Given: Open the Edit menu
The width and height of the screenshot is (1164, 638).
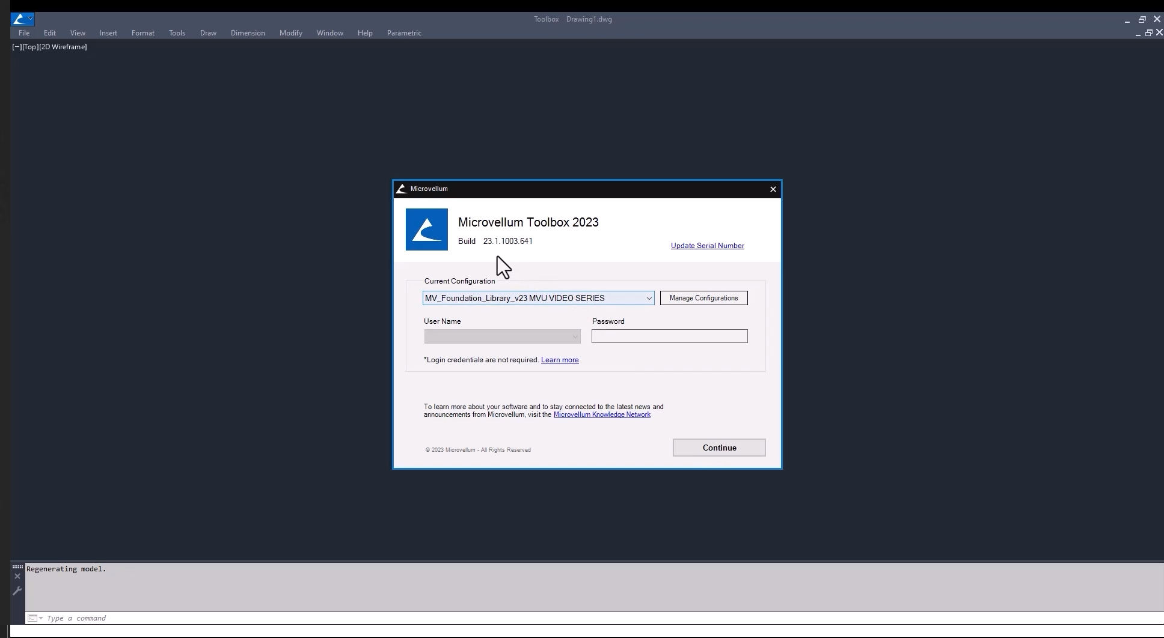Looking at the screenshot, I should pos(50,33).
